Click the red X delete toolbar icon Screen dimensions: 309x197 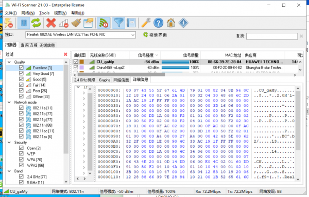point(51,23)
